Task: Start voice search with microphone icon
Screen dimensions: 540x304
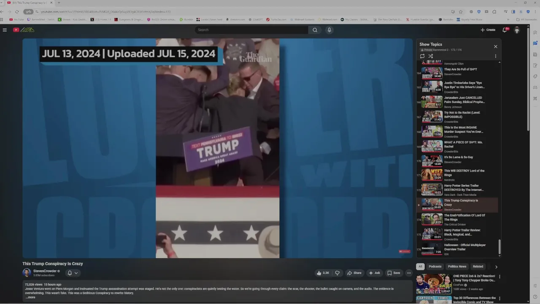Action: coord(329,30)
